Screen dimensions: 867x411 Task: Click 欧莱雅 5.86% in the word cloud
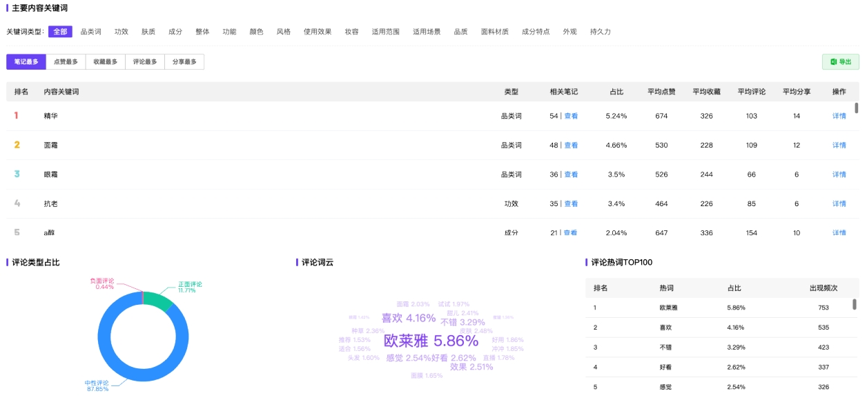(431, 341)
